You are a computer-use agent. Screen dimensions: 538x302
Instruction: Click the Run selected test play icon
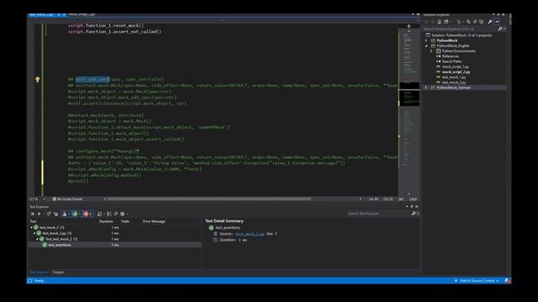[40, 214]
